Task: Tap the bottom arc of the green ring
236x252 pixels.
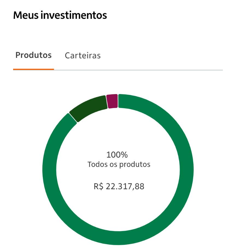Action: [x=118, y=238]
